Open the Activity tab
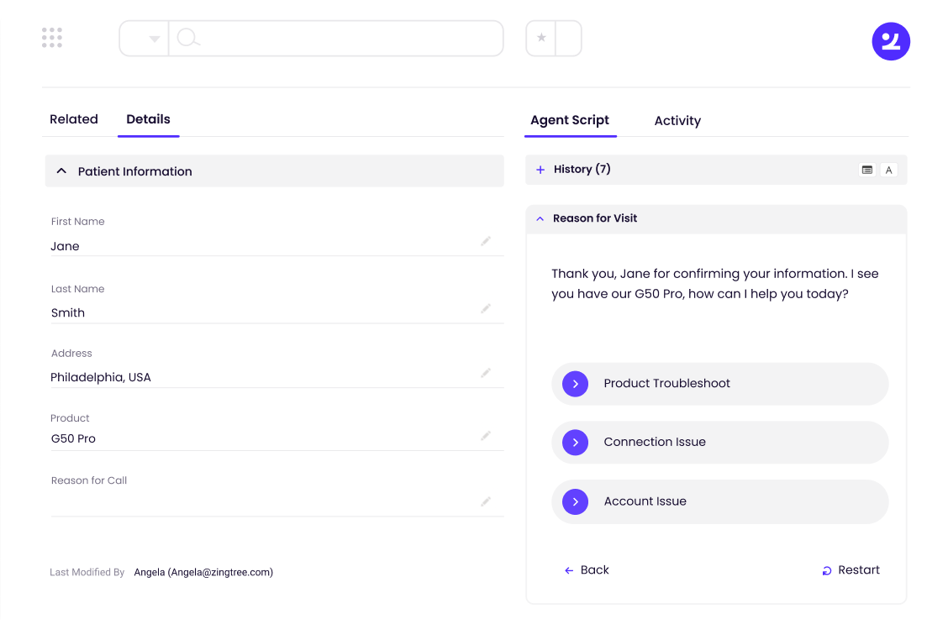The width and height of the screenshot is (948, 640). click(x=677, y=121)
